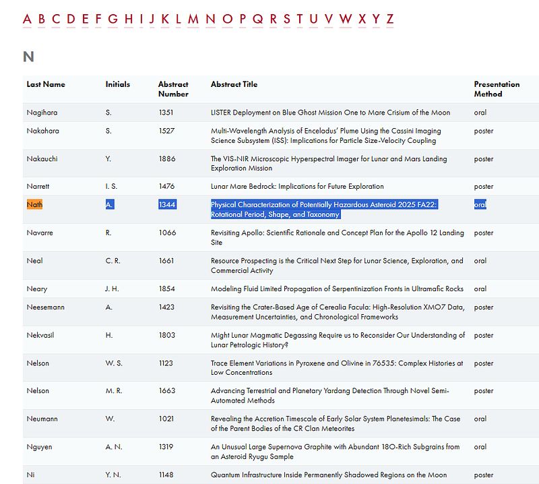The width and height of the screenshot is (539, 484).
Task: Click the Abstract Title column header
Action: (x=234, y=84)
